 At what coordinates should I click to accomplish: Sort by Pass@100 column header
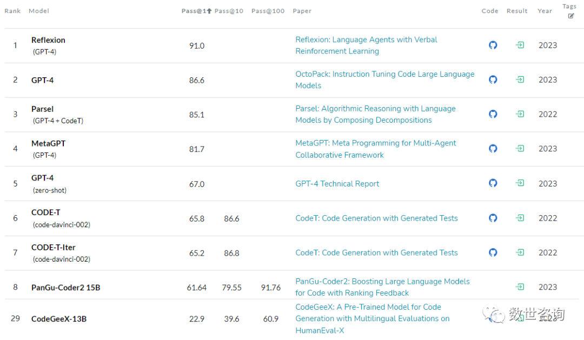pos(268,11)
